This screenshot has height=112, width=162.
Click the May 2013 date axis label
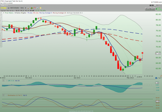[130, 78]
